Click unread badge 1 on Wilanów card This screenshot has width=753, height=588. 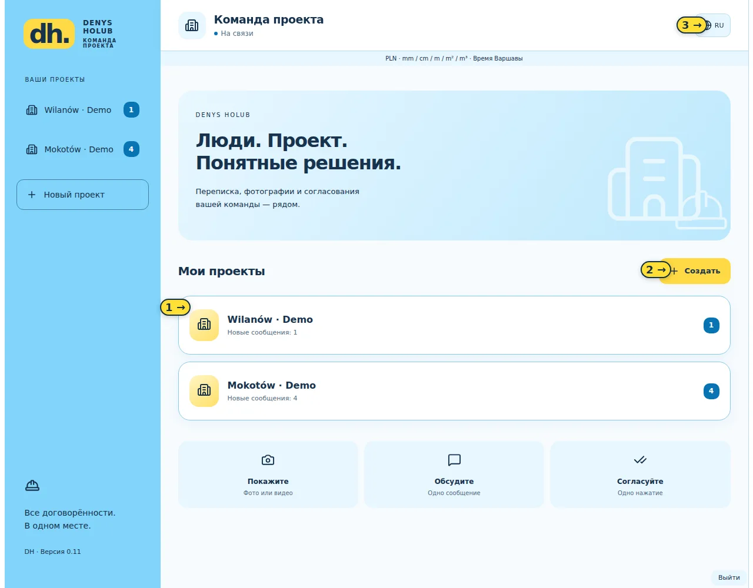pos(711,325)
